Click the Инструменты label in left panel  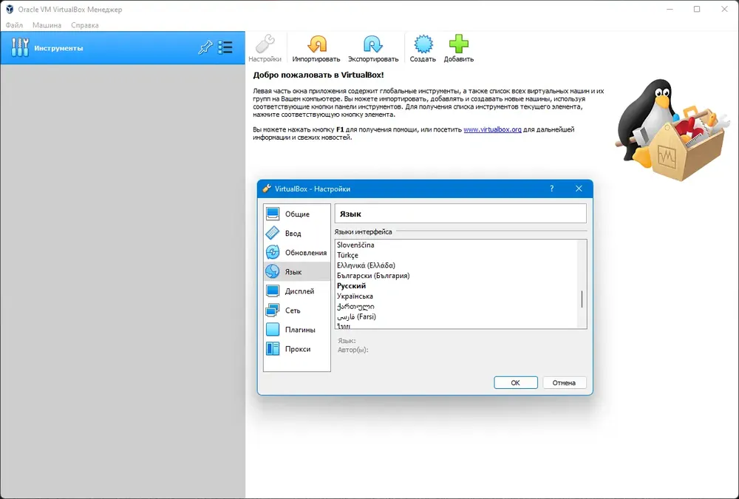[x=58, y=48]
